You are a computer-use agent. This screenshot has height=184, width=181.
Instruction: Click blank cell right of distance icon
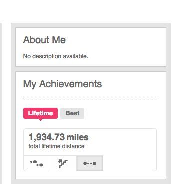coord(130,163)
